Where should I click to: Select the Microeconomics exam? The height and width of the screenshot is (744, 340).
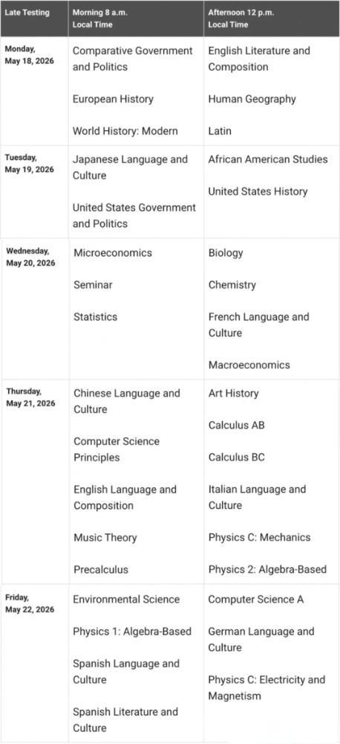pyautogui.click(x=113, y=253)
